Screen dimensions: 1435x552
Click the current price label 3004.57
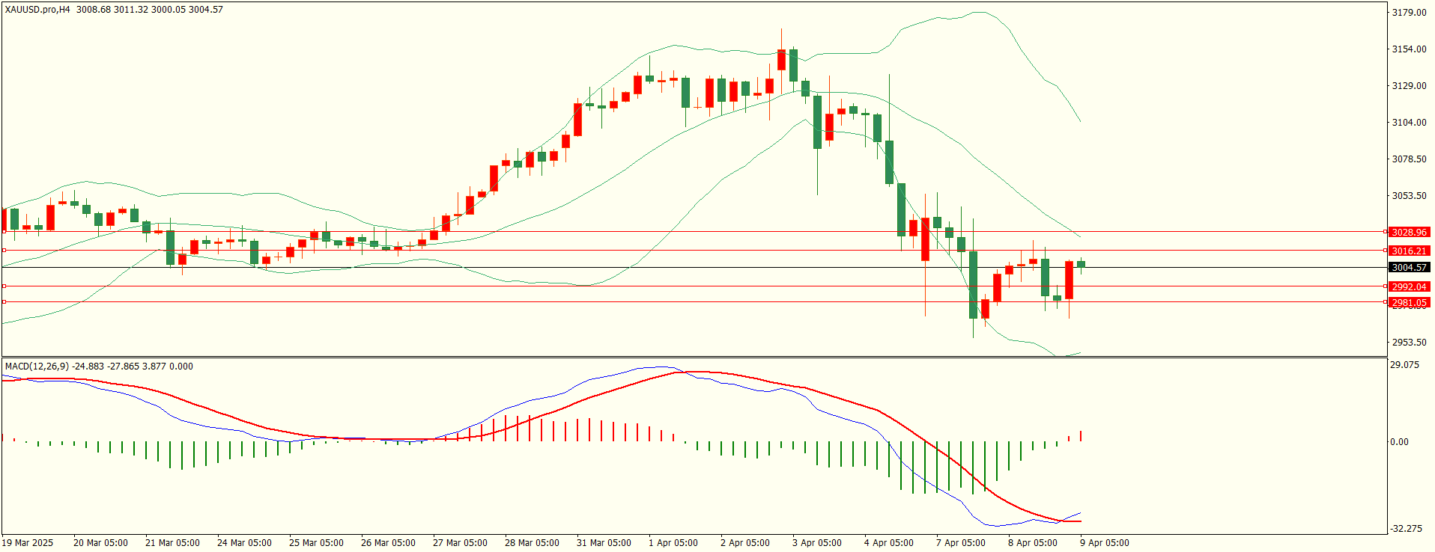(1408, 268)
